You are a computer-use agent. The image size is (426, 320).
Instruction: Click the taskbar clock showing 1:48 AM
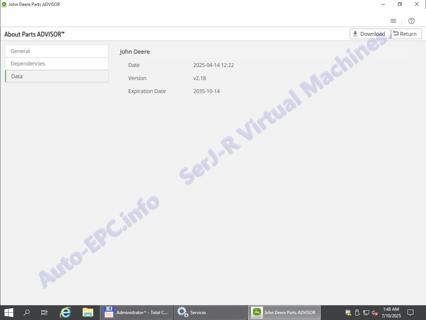[391, 313]
